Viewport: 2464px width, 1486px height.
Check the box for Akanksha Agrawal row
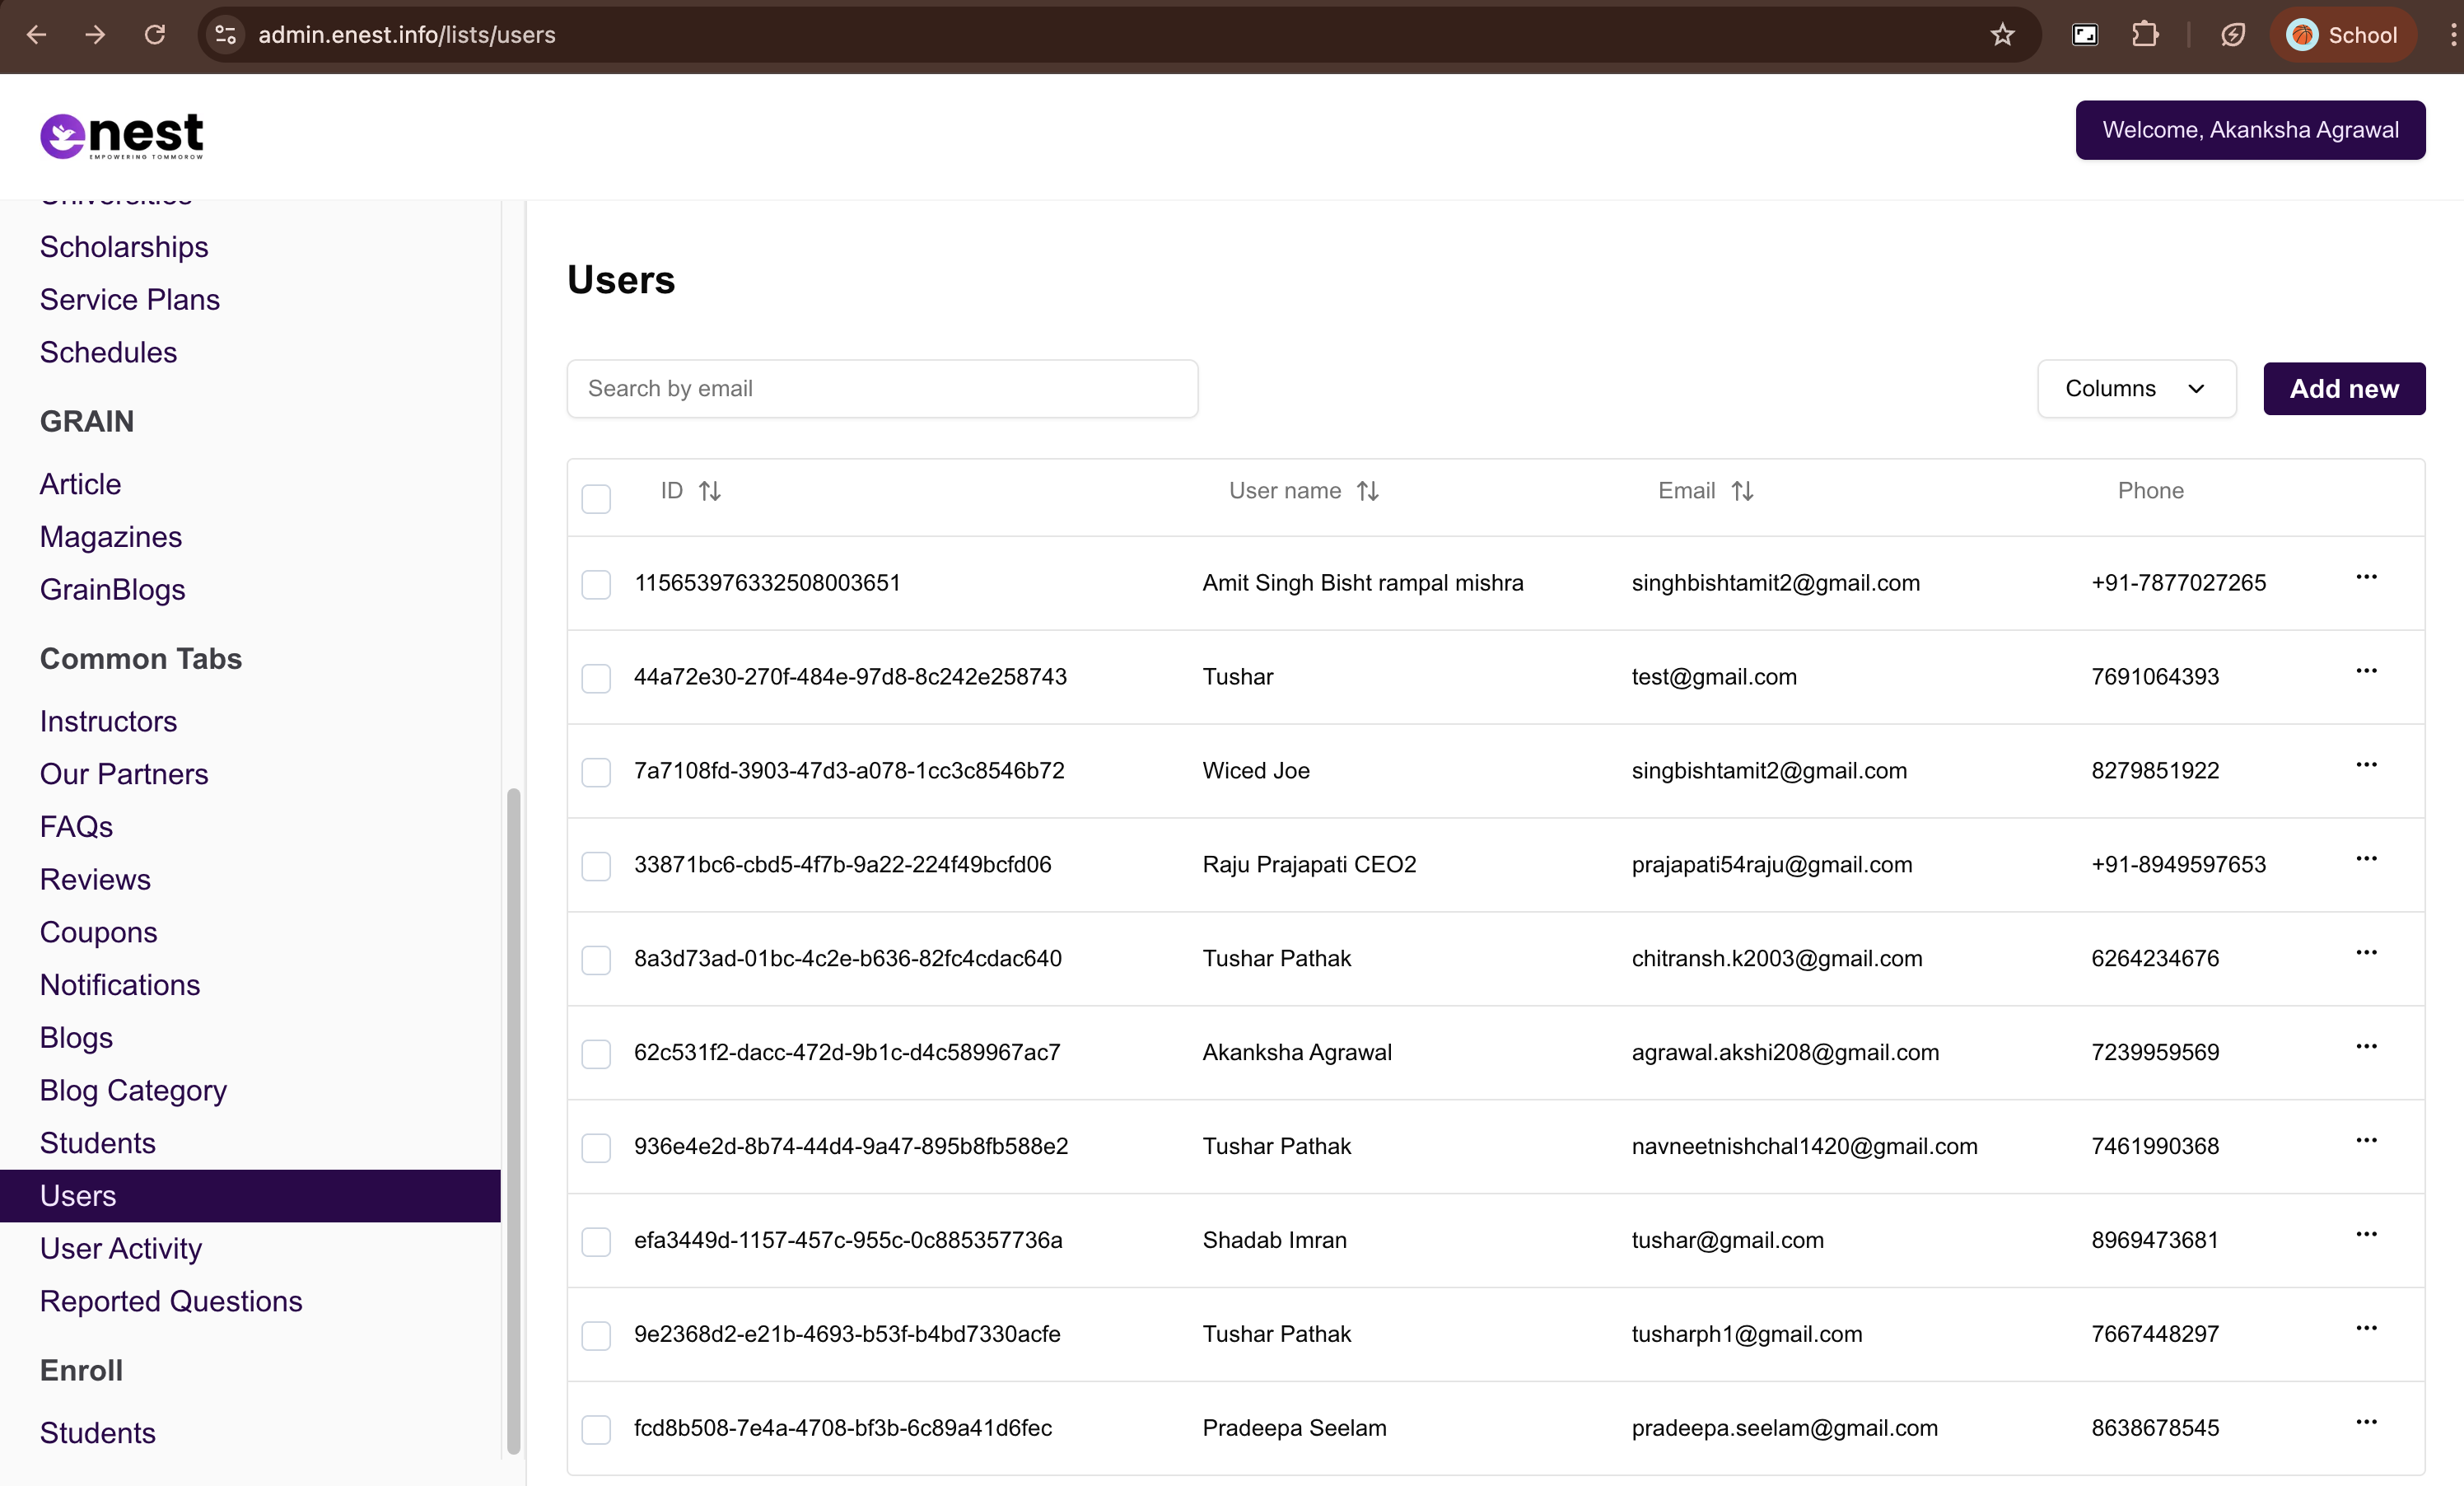596,1054
